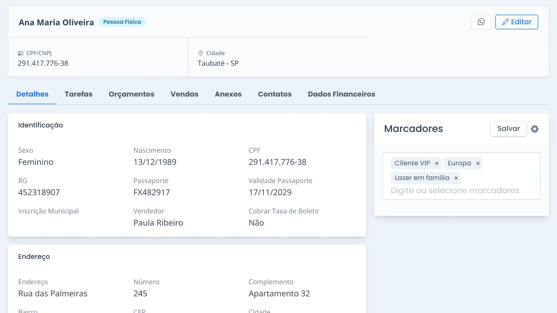Save markers with the Salvar button
The image size is (557, 313).
coord(509,129)
